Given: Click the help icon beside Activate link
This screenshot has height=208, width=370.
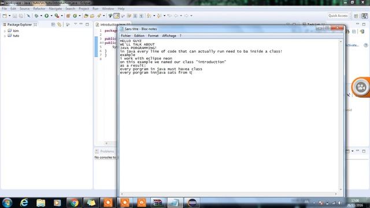Looking at the screenshot, I should (x=366, y=45).
